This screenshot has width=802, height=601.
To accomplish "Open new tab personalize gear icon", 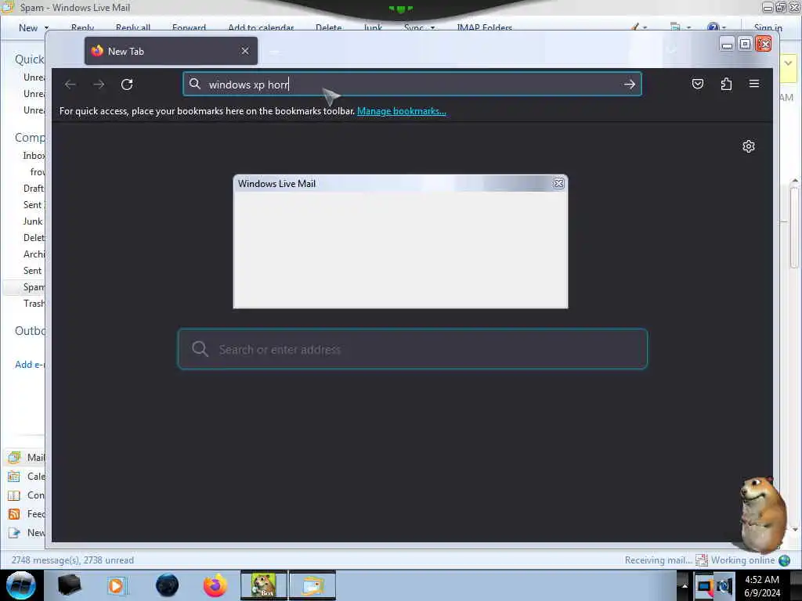I will [x=748, y=146].
